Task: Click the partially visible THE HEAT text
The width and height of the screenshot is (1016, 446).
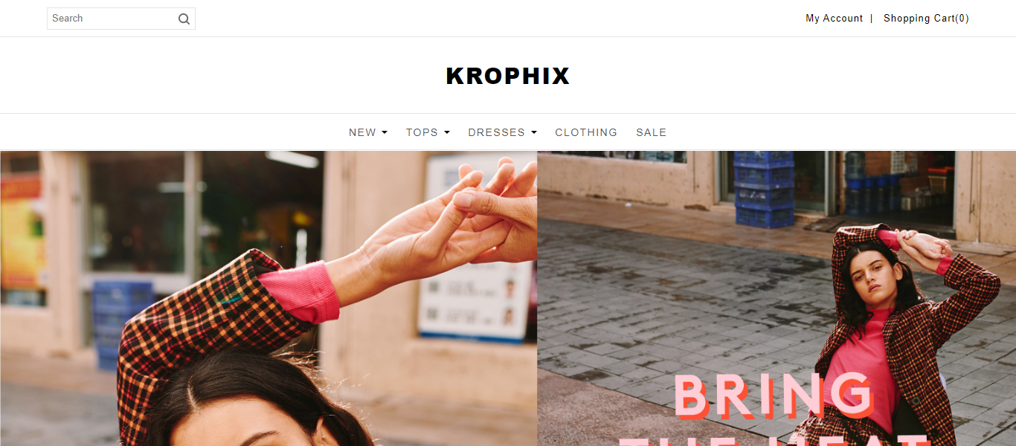Action: [774, 440]
